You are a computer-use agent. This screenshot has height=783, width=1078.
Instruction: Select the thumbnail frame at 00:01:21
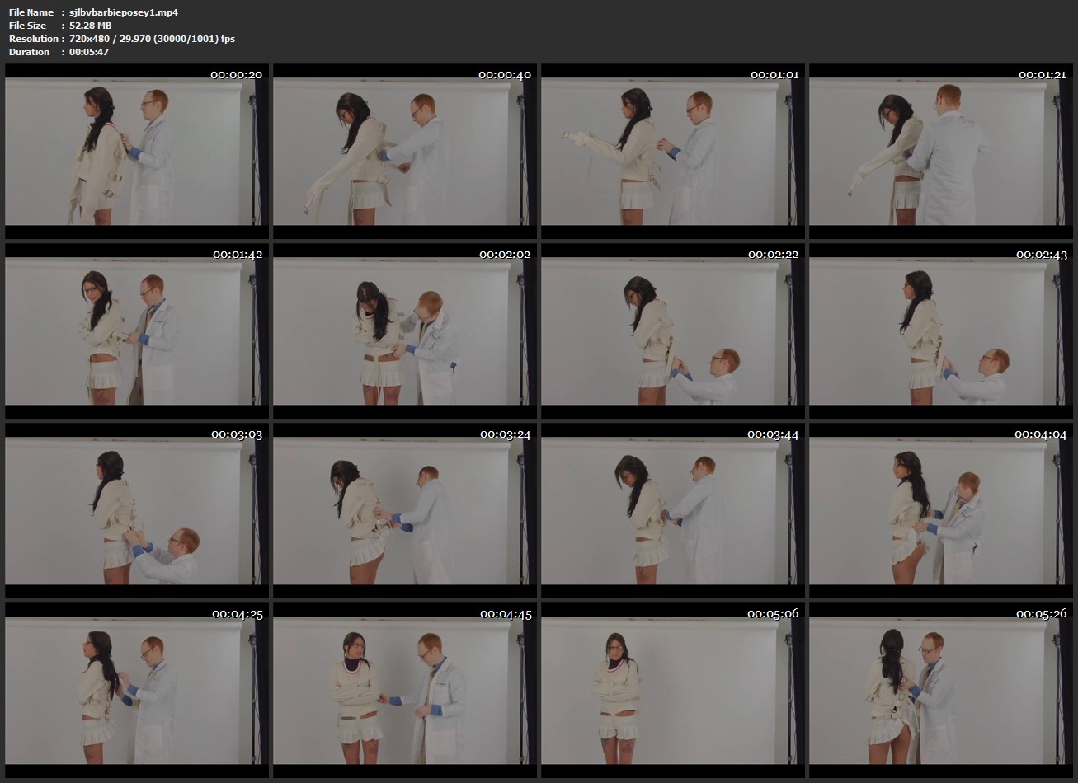click(x=941, y=152)
